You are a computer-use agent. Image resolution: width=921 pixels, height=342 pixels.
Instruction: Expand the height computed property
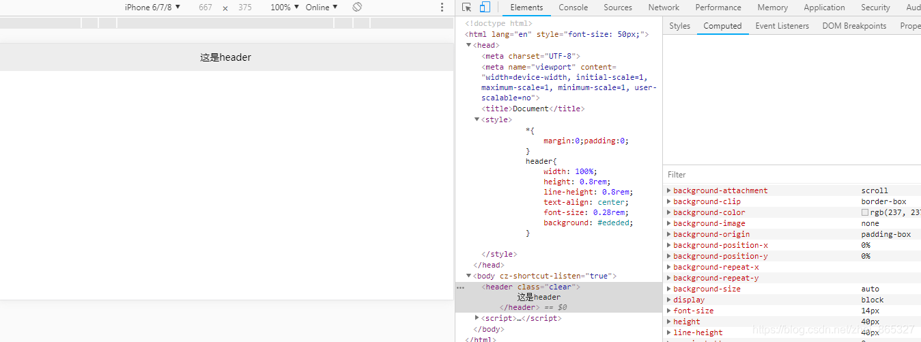pyautogui.click(x=669, y=322)
